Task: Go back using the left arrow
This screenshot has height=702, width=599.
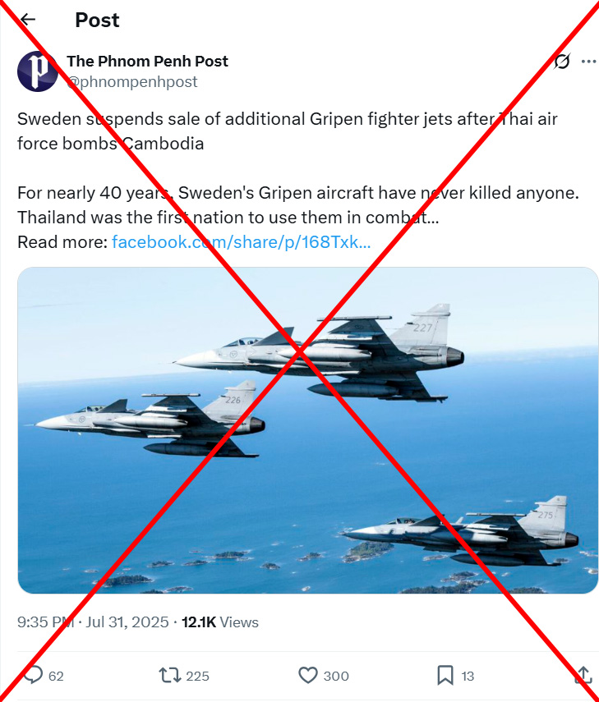Action: pyautogui.click(x=28, y=19)
